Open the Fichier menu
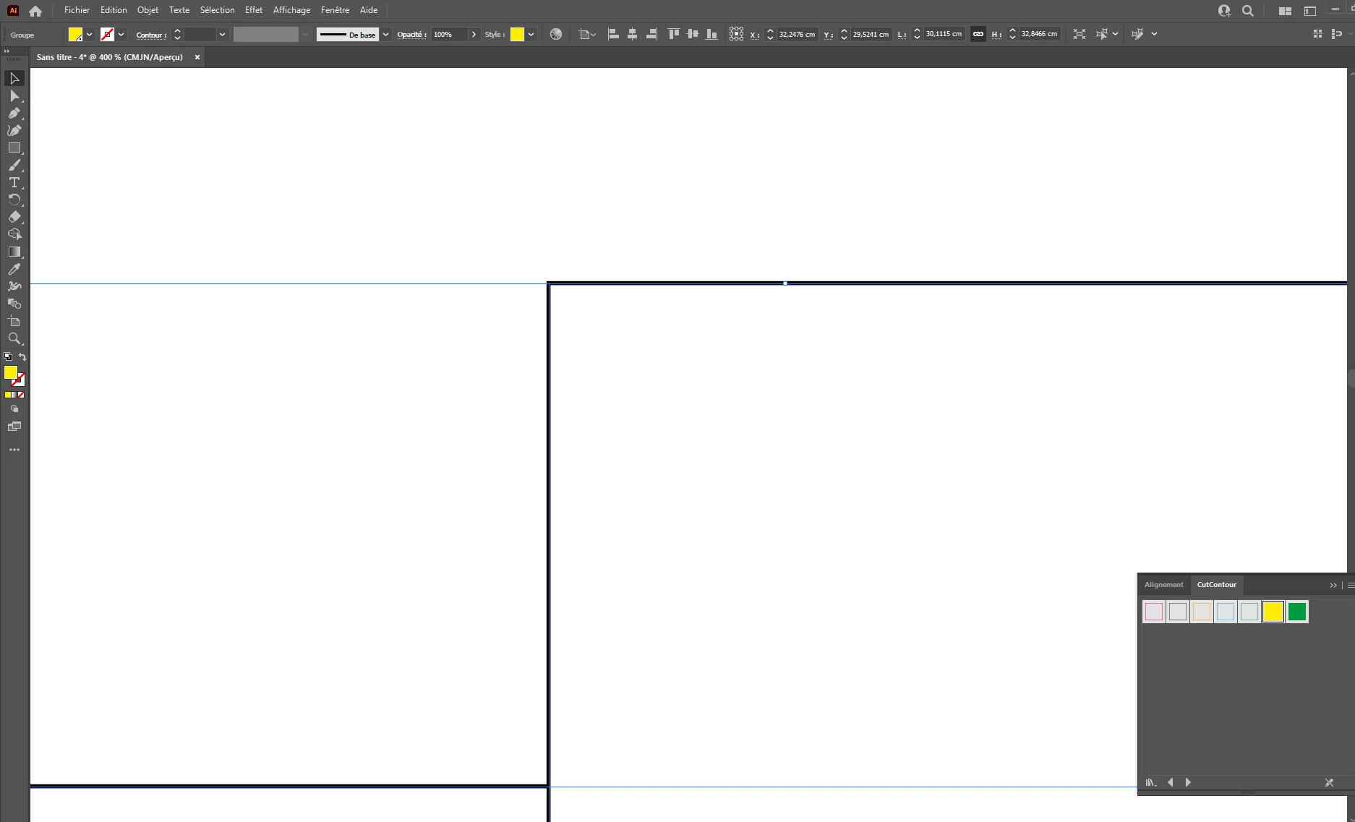1355x822 pixels. click(x=77, y=10)
